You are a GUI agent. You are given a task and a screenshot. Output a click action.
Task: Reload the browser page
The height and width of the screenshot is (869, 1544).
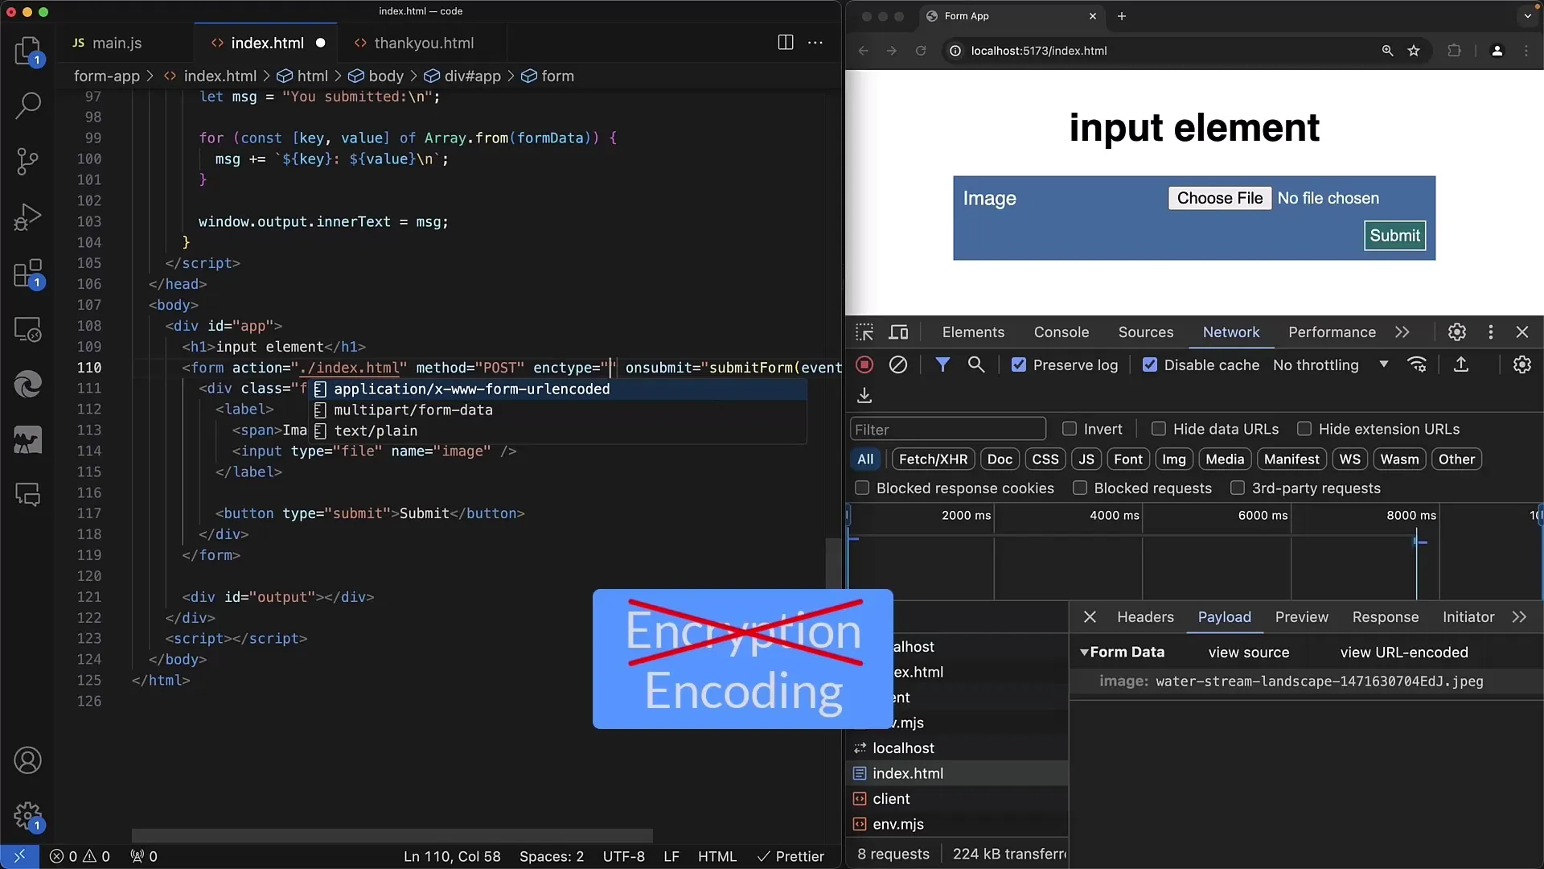point(921,51)
